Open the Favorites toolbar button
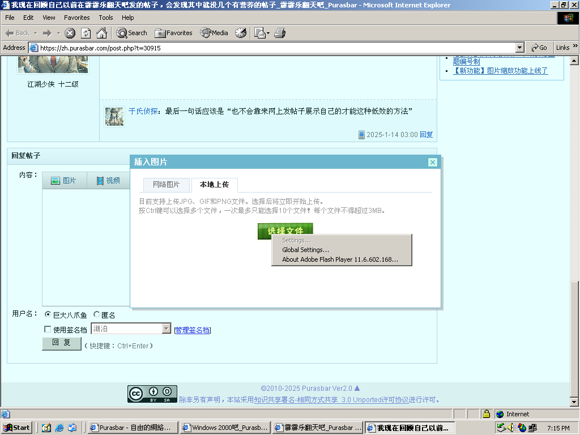Viewport: 580px width, 435px height. [173, 33]
